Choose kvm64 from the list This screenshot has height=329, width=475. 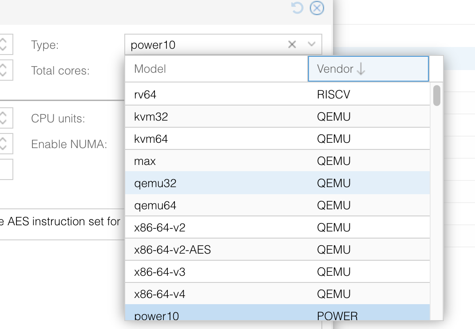click(277, 139)
